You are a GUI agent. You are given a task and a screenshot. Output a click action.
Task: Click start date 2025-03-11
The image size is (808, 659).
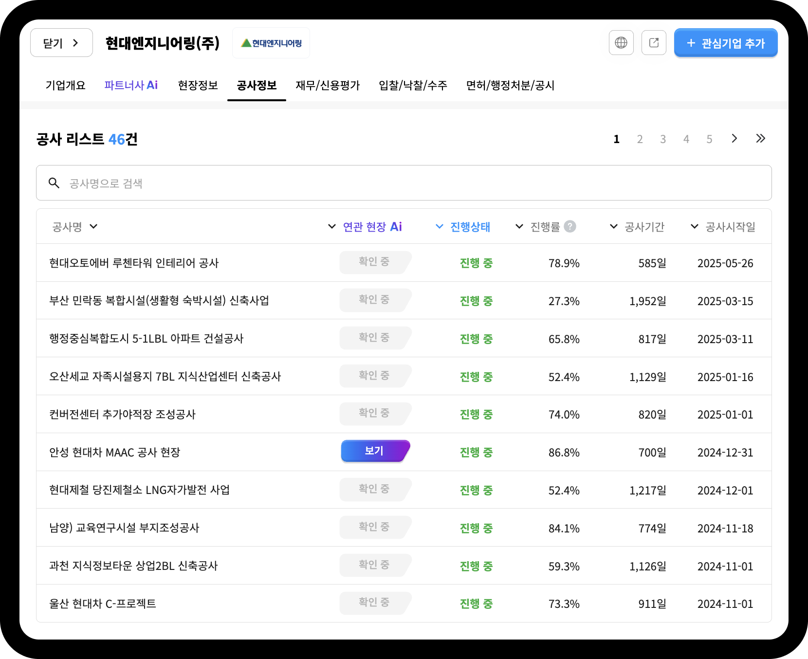coord(725,339)
